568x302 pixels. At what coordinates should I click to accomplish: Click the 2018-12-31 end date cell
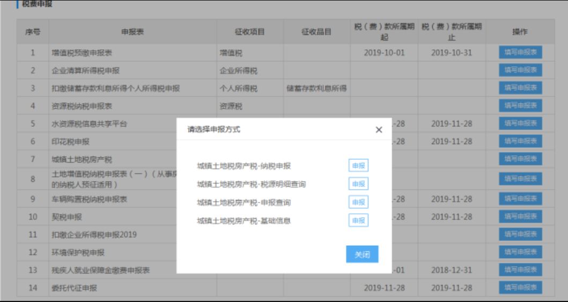452,270
